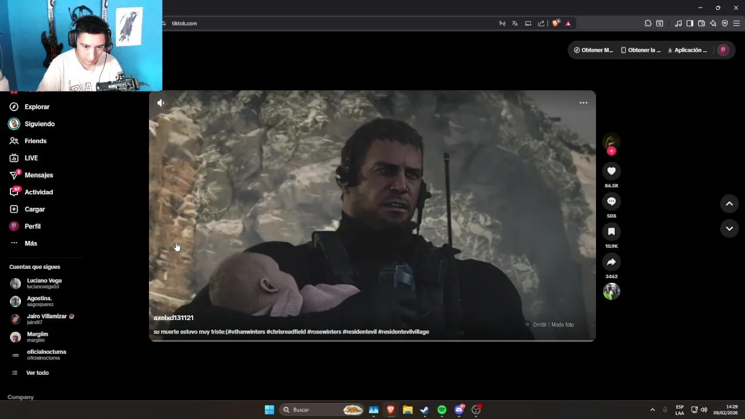Click the share page icon in address bar
Screen dimensions: 745x419
541,23
